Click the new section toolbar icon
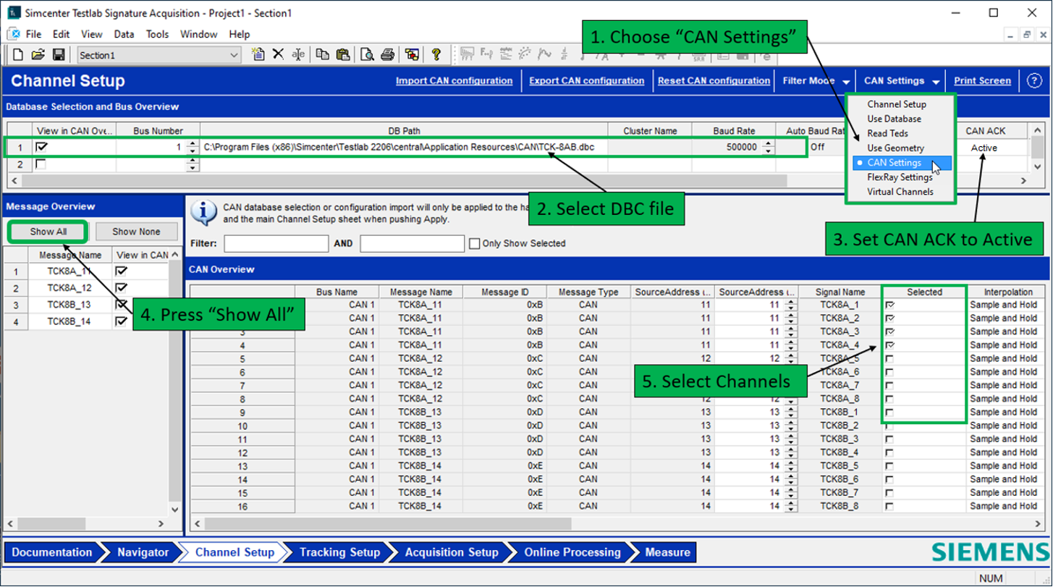This screenshot has height=587, width=1053. 258,54
